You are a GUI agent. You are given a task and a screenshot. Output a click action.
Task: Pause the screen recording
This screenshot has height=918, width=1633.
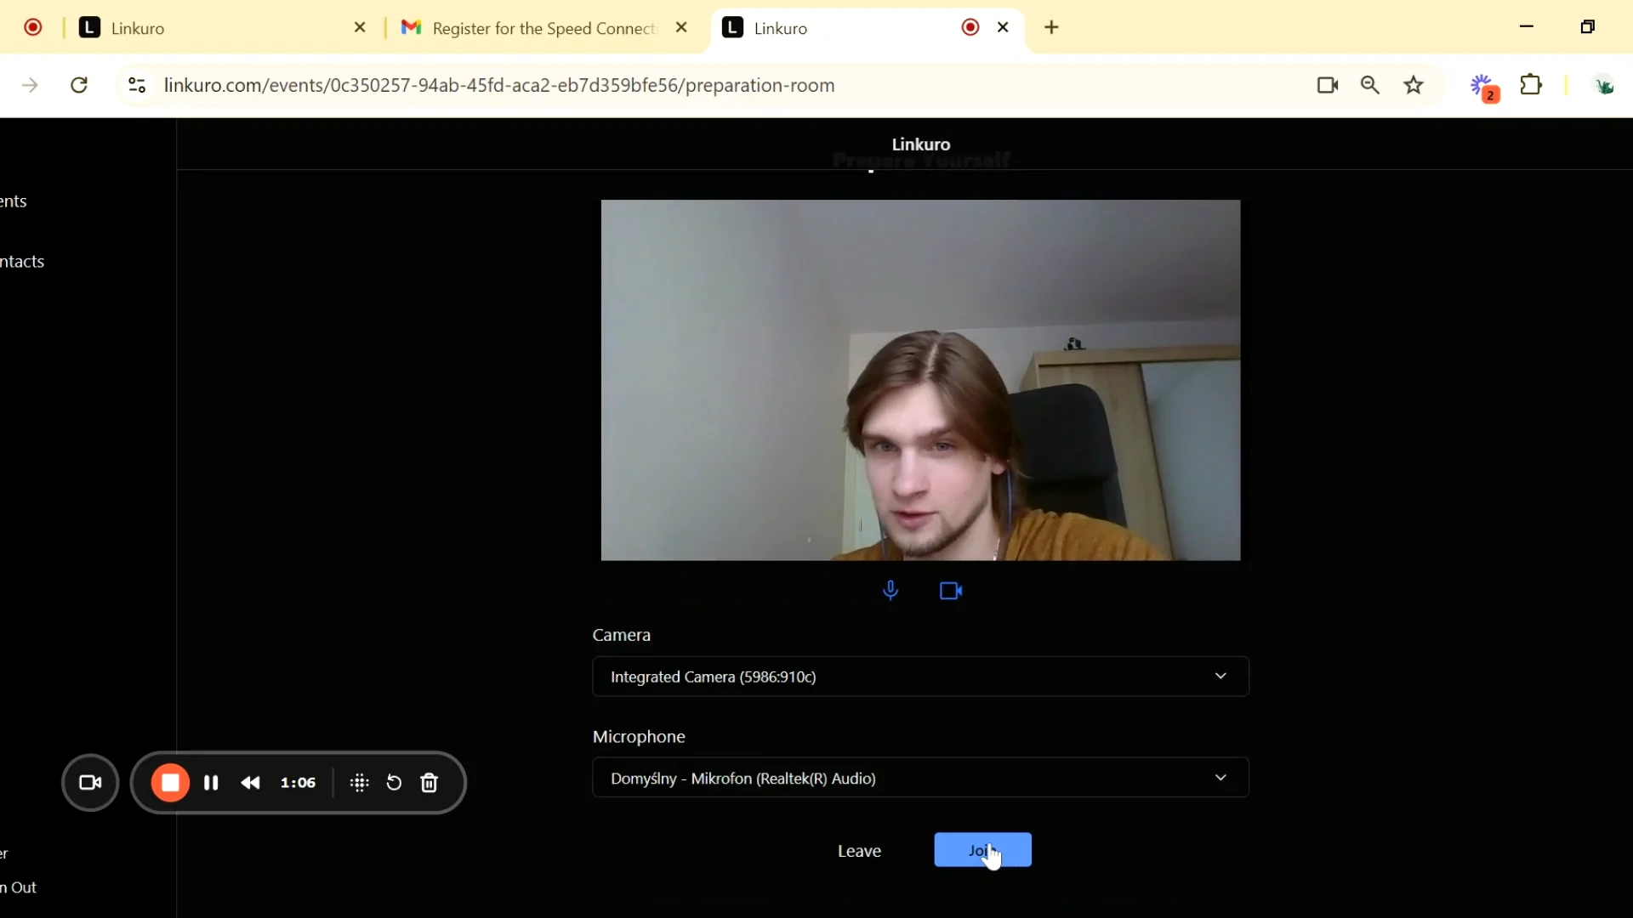211,783
